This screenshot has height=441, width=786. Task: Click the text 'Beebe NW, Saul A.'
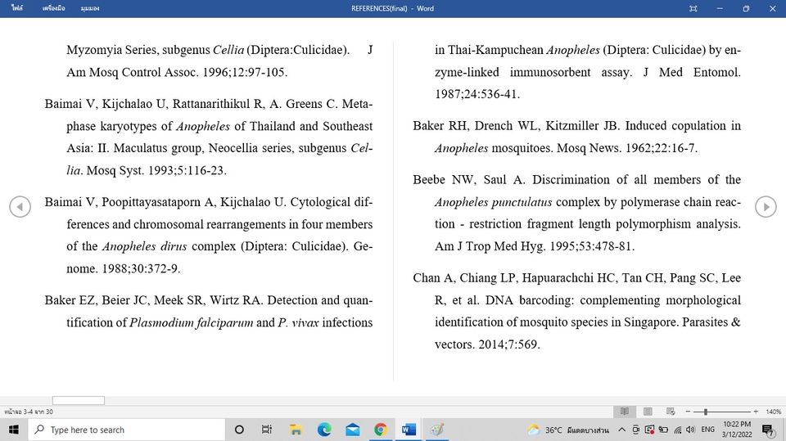(468, 180)
